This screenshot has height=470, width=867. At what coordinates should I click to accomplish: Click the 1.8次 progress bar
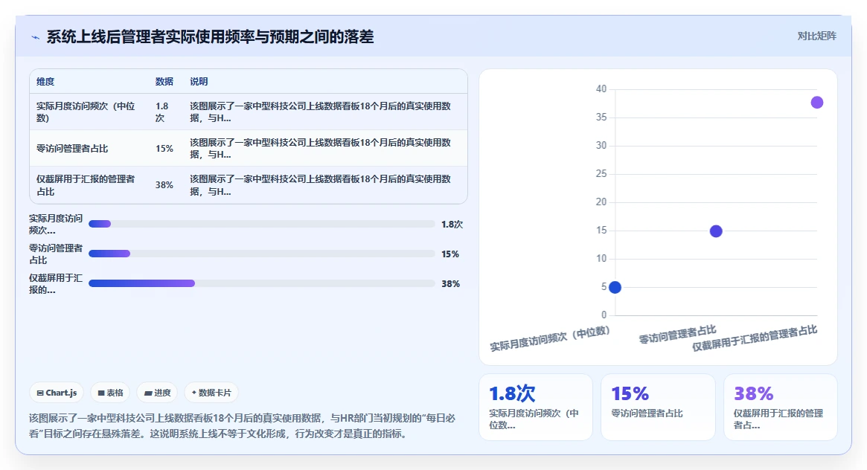pyautogui.click(x=261, y=225)
